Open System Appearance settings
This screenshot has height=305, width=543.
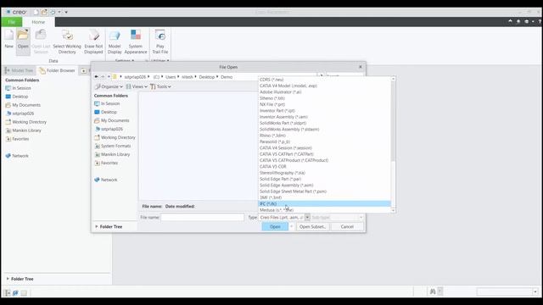pyautogui.click(x=136, y=42)
